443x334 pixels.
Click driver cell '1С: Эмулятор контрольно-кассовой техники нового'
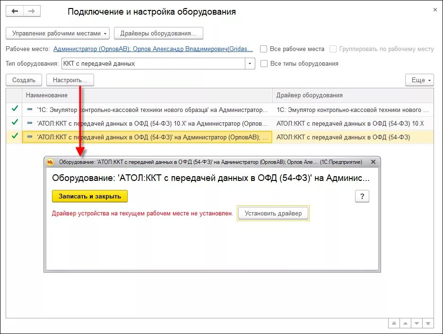[353, 110]
